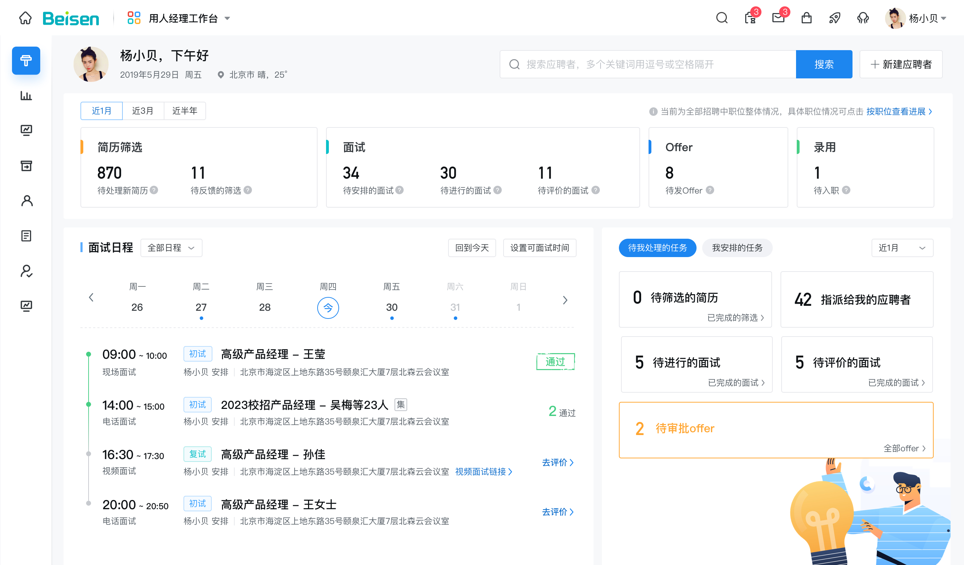Open the 近1月 task period dropdown
This screenshot has height=565, width=964.
(x=902, y=248)
